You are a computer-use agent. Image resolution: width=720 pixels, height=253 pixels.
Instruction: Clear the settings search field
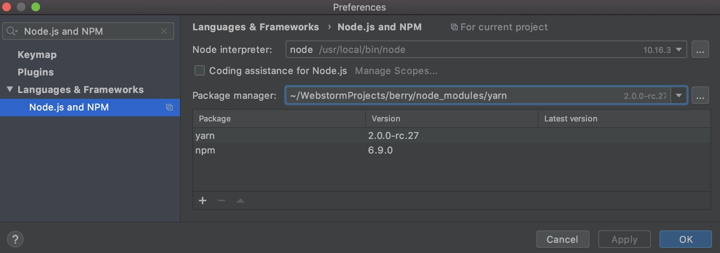164,31
